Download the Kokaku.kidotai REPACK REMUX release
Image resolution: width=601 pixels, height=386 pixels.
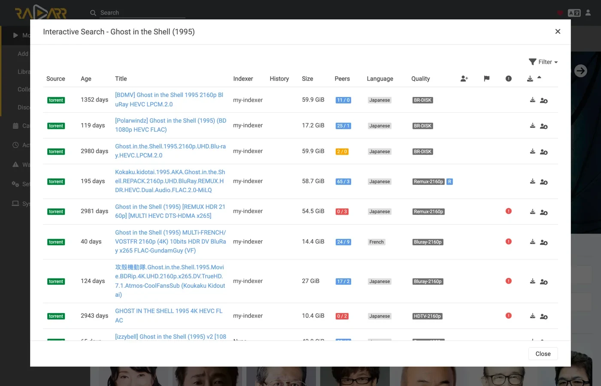(532, 181)
